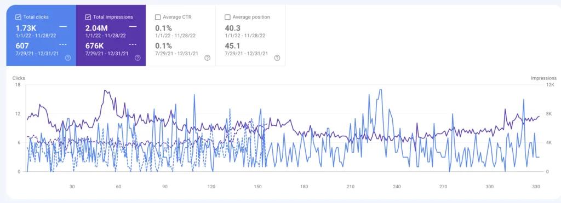Open help icon on Average CTR card
561x203 pixels.
point(207,58)
